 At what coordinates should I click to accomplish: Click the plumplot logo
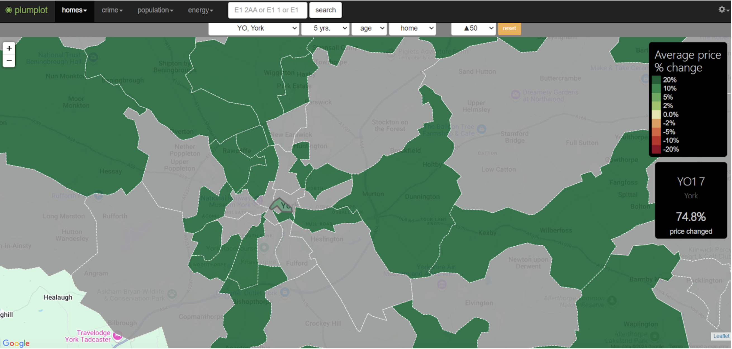[27, 10]
